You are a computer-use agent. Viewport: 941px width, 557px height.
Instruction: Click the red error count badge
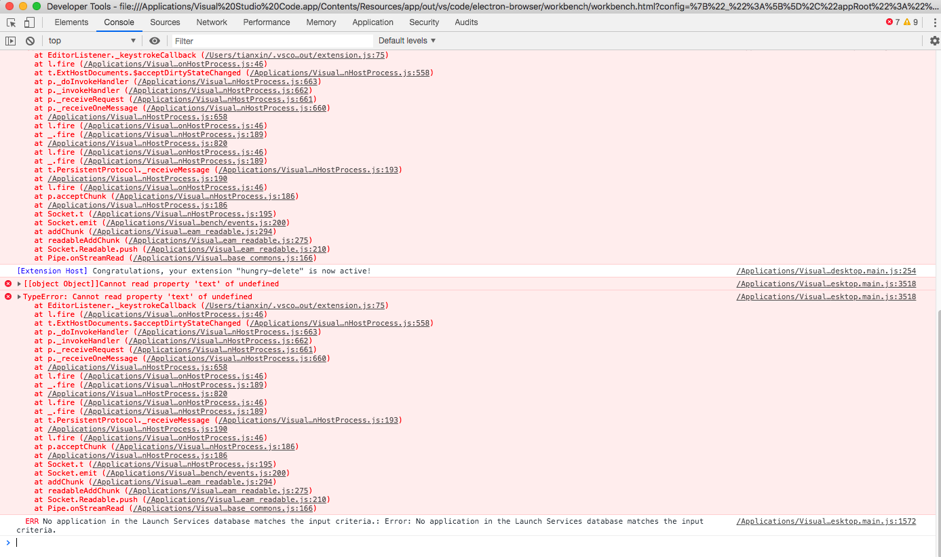[x=889, y=22]
